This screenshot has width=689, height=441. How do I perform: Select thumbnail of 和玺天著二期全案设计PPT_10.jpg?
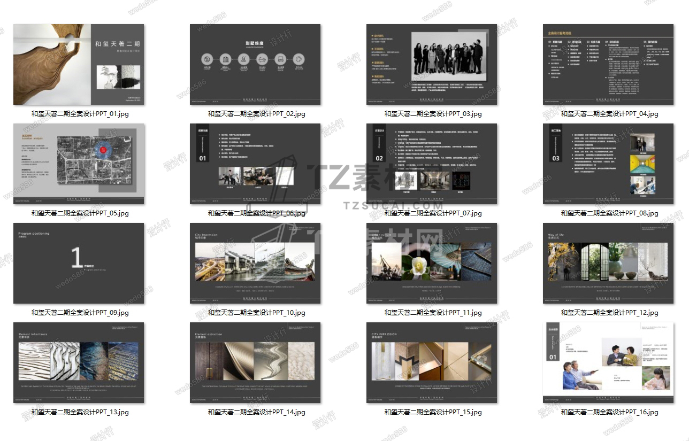[x=255, y=264]
